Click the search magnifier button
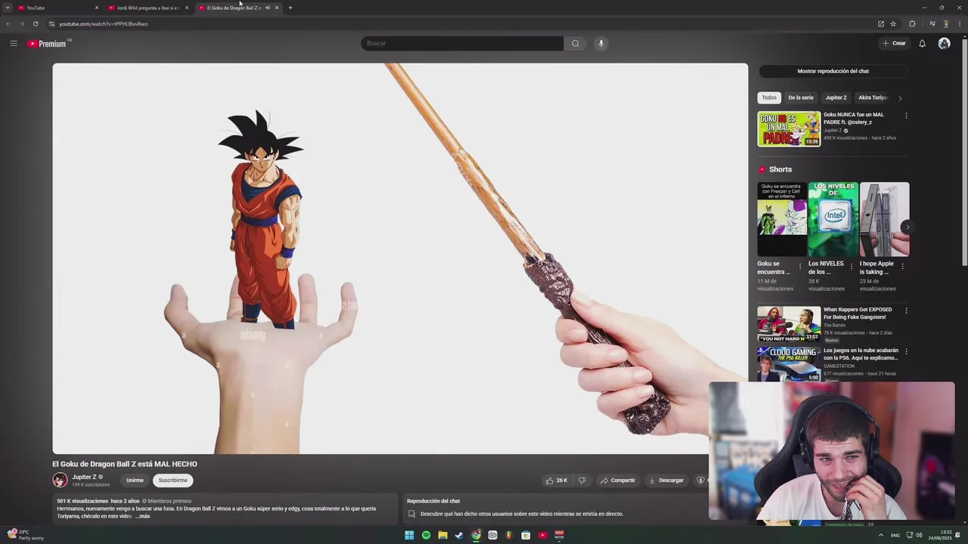This screenshot has width=968, height=544. click(576, 43)
